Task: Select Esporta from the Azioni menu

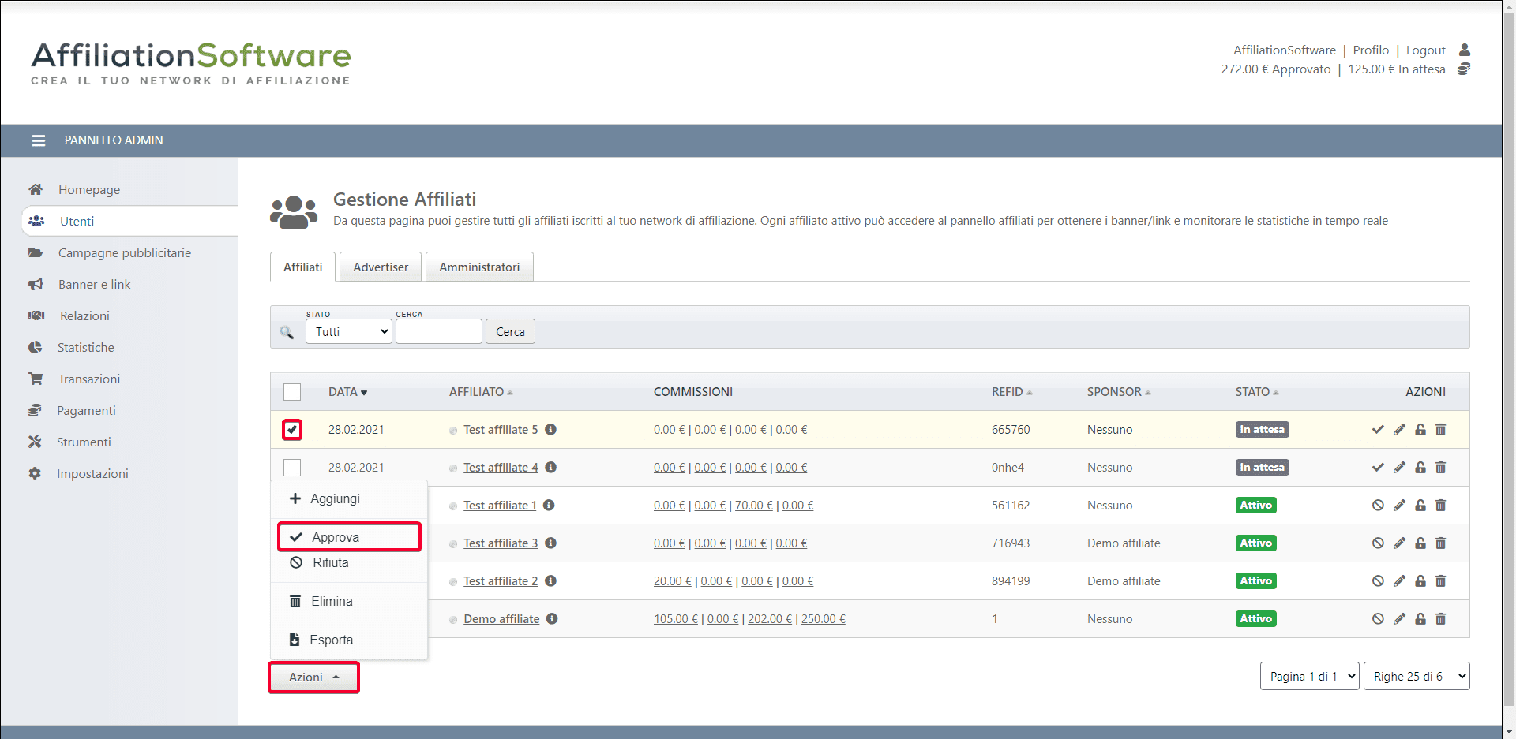Action: tap(331, 640)
